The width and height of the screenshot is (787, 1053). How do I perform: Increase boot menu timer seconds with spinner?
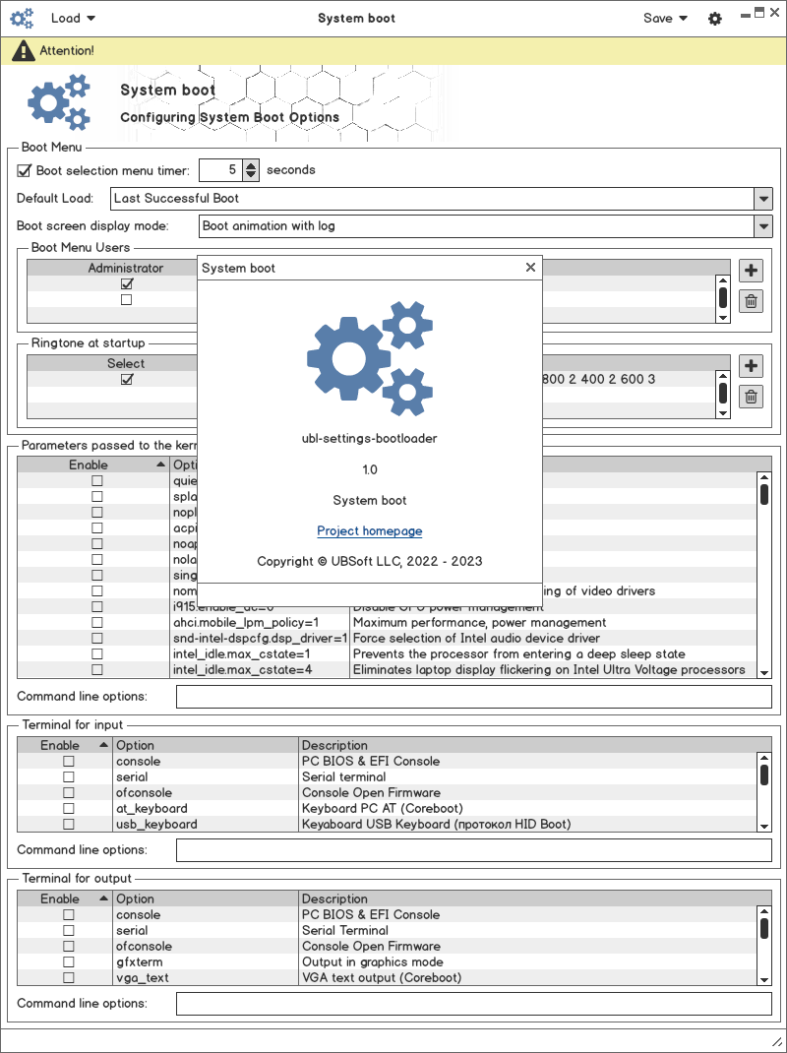pyautogui.click(x=251, y=165)
